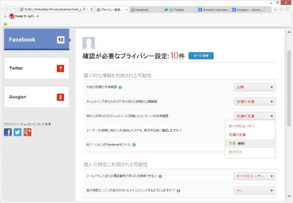Share privacy checker via Google+ icon
Screen dimensions: 293x203
(x=27, y=132)
